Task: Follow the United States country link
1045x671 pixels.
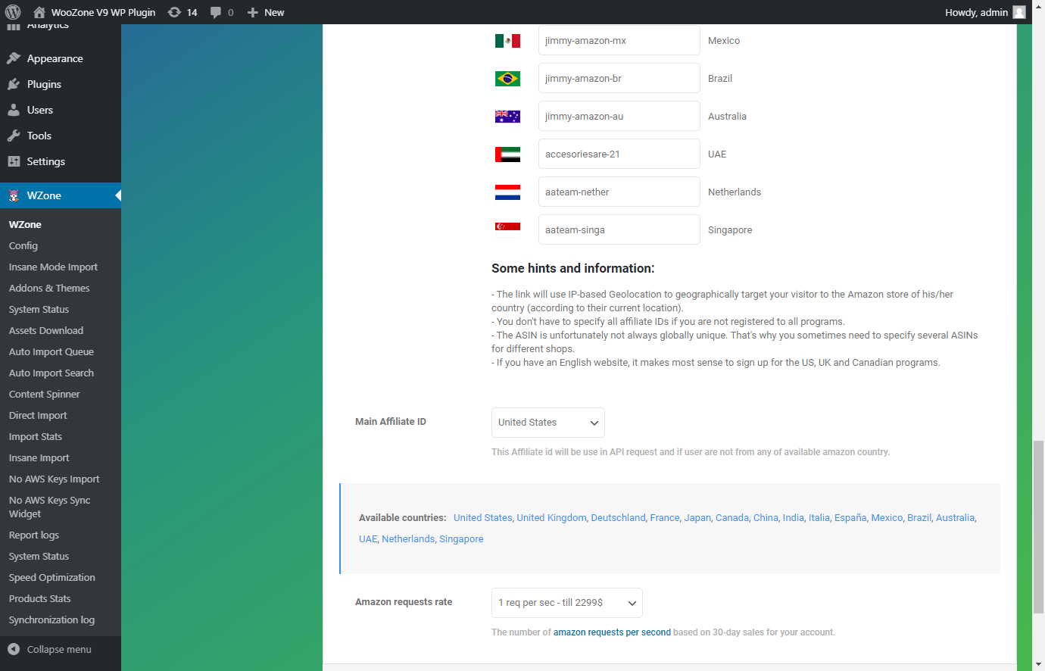Action: tap(482, 518)
